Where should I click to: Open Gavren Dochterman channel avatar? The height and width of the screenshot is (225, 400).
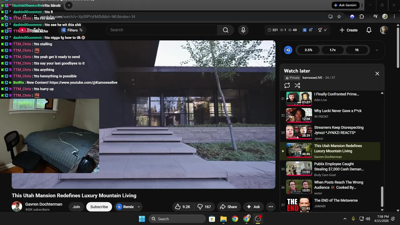tap(17, 207)
